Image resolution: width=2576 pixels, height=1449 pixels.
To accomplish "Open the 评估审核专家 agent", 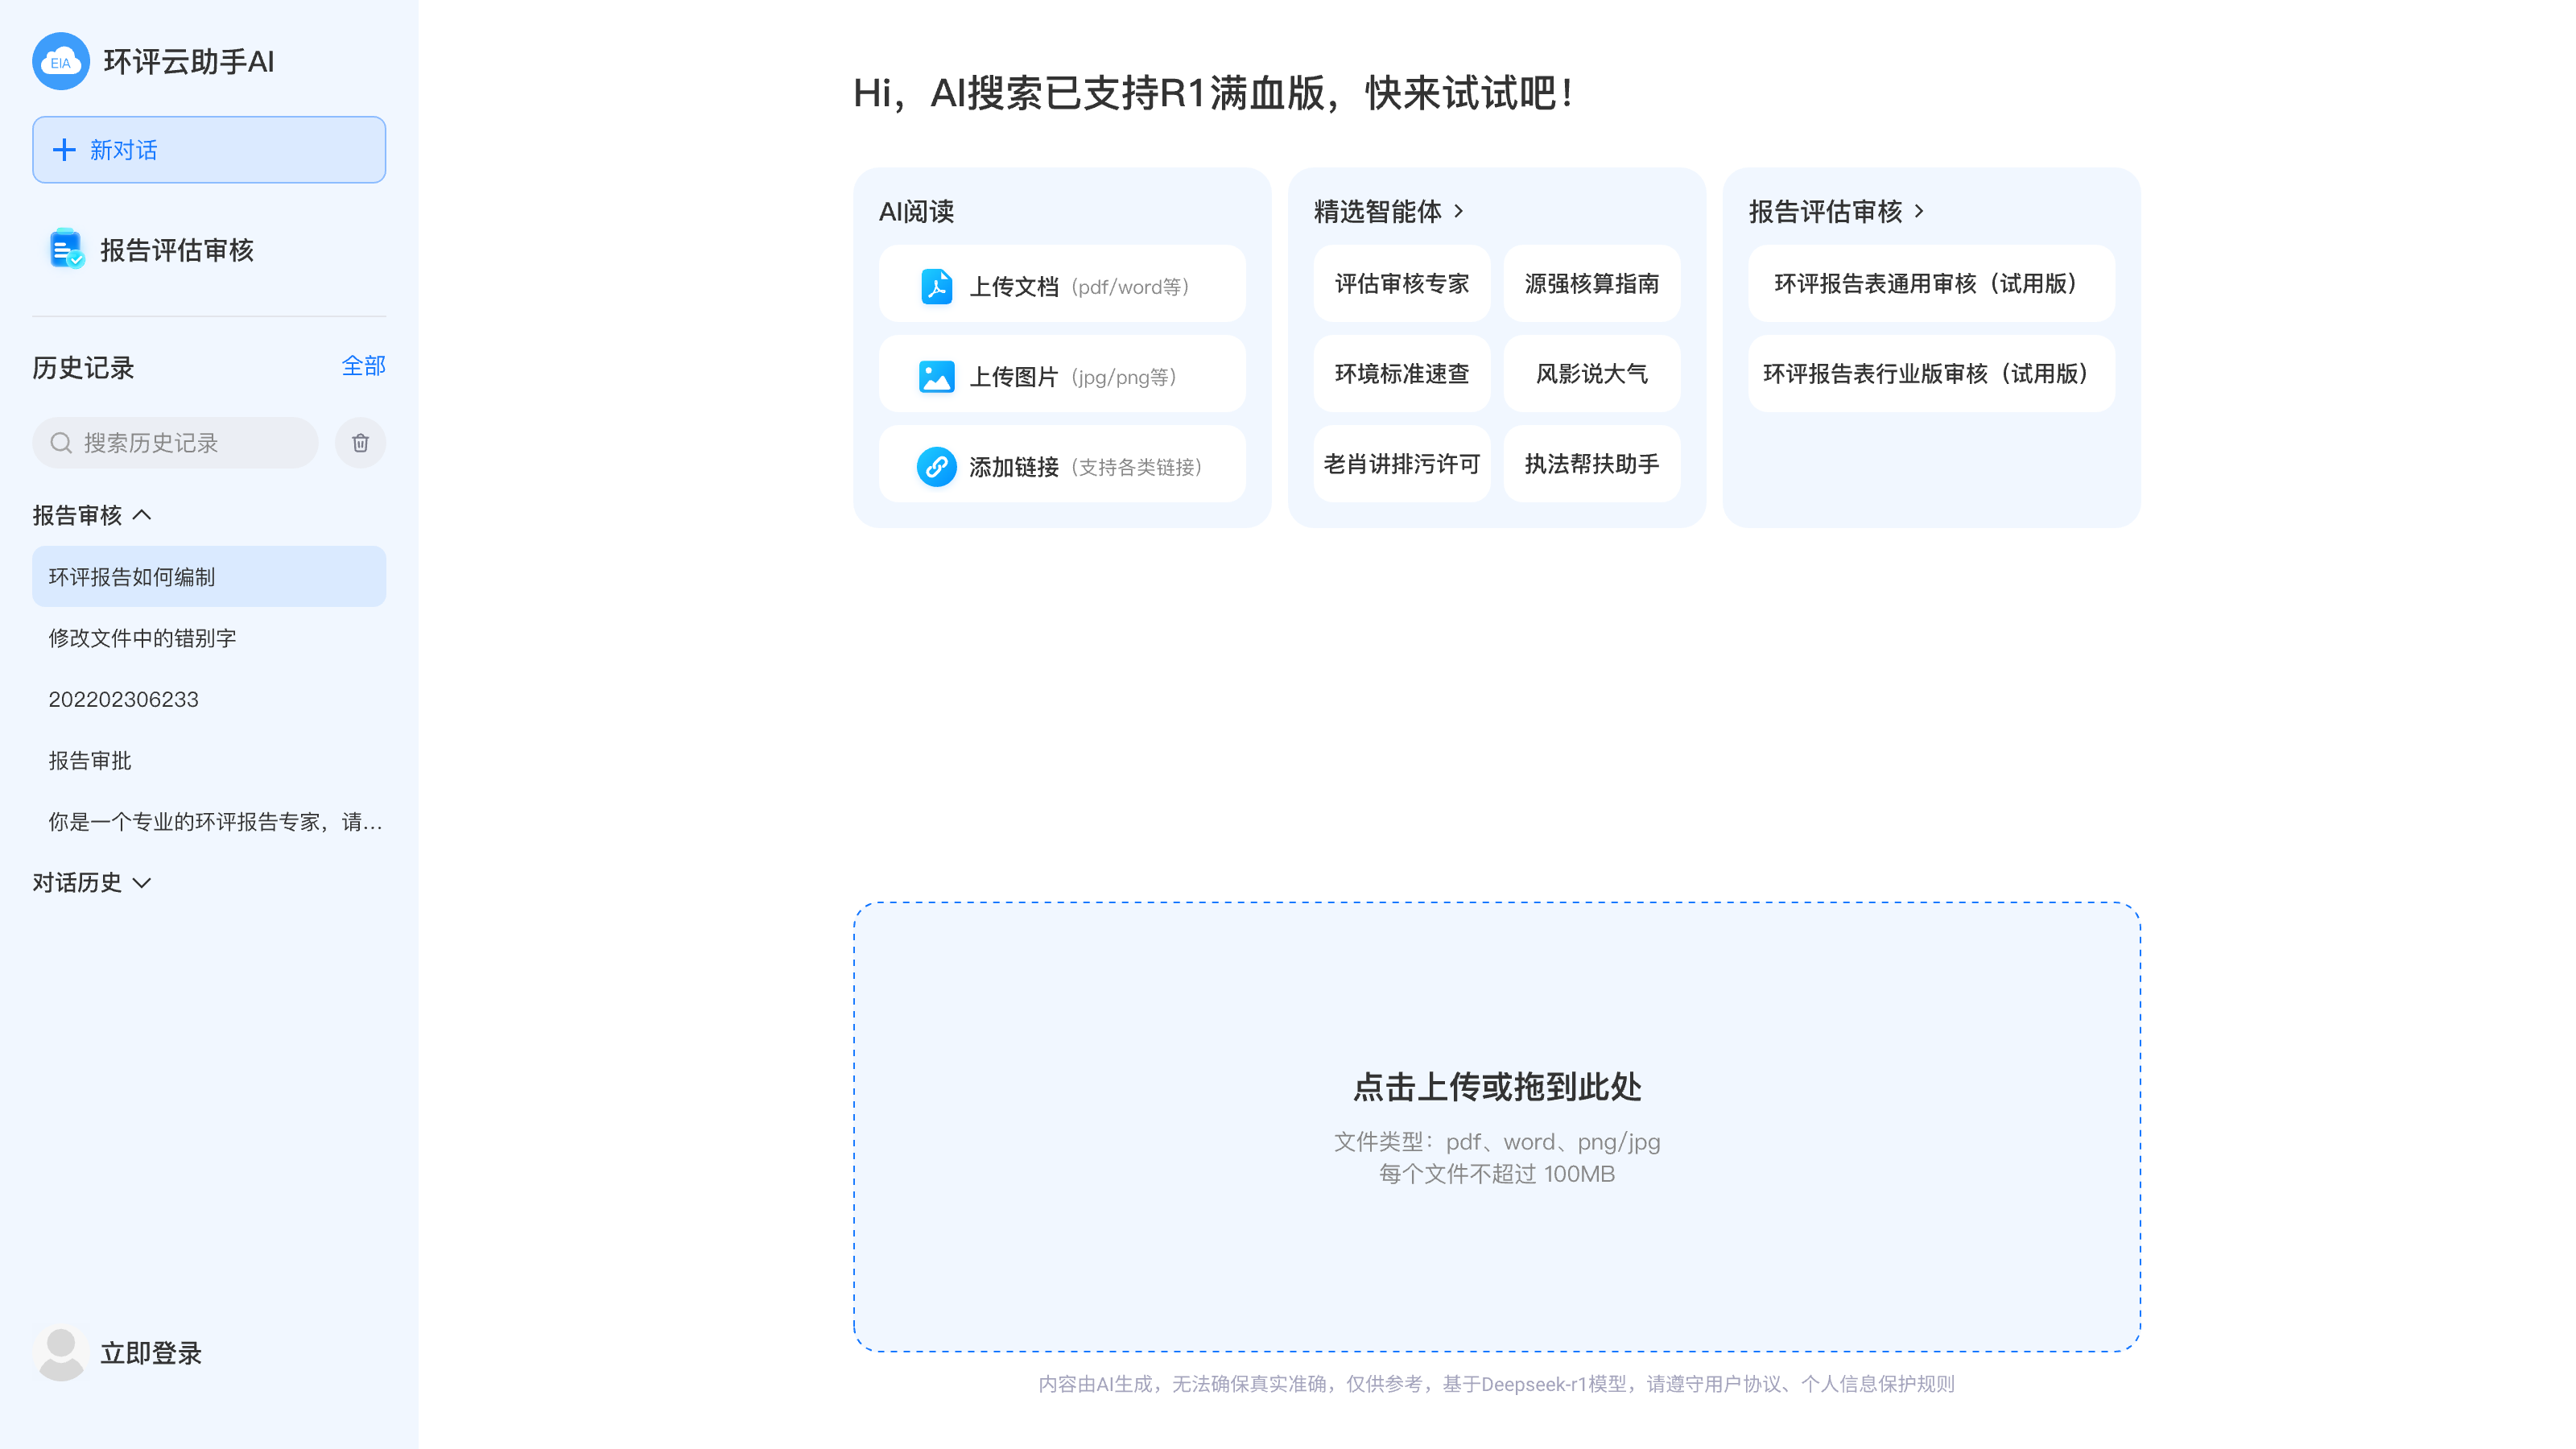I will [x=1401, y=284].
